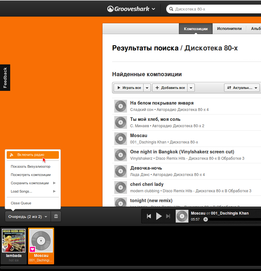Open artist Vinylshakerz
Image resolution: width=261 pixels, height=271 pixels.
tap(141, 158)
